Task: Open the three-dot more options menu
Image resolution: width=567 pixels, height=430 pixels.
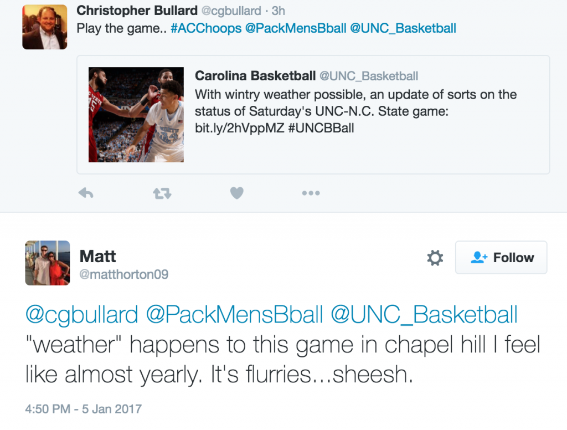Action: pyautogui.click(x=311, y=193)
